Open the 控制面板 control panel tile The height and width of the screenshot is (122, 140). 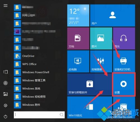(101, 62)
